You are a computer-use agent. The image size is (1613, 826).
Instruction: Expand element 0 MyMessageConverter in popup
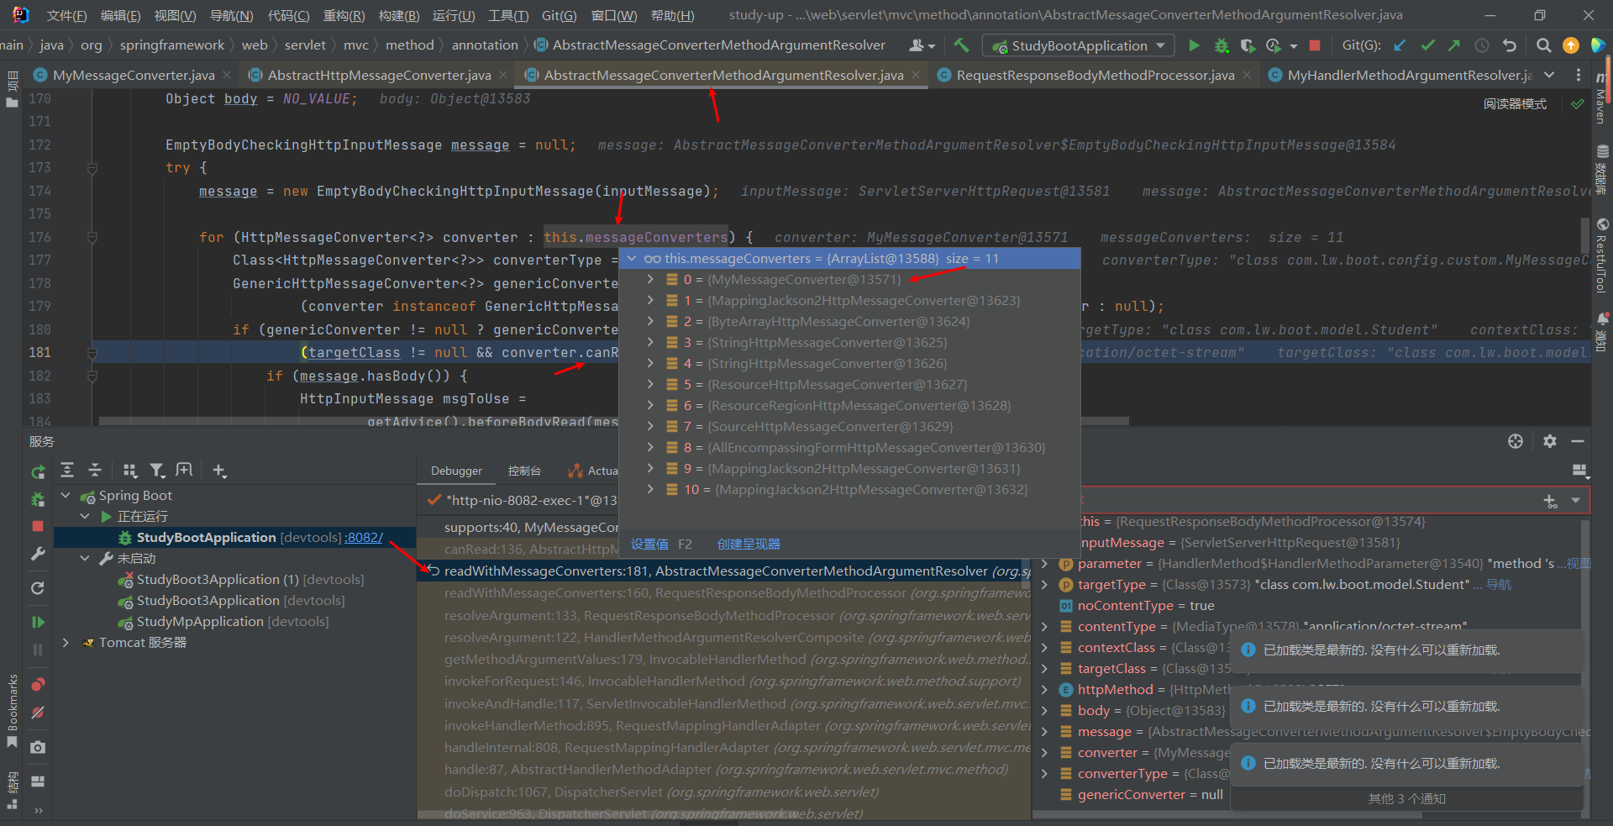coord(650,279)
